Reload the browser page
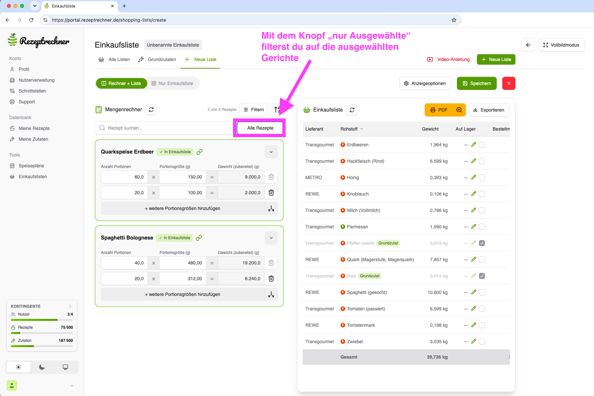This screenshot has width=594, height=396. click(x=31, y=20)
